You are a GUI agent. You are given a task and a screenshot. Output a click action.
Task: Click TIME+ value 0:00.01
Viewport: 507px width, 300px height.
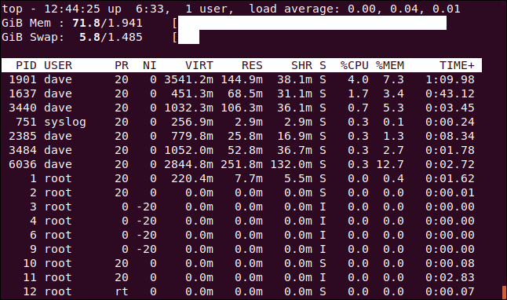point(450,192)
